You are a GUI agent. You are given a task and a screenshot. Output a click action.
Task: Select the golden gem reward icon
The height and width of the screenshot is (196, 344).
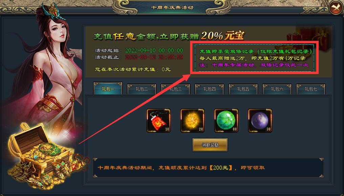(192, 121)
